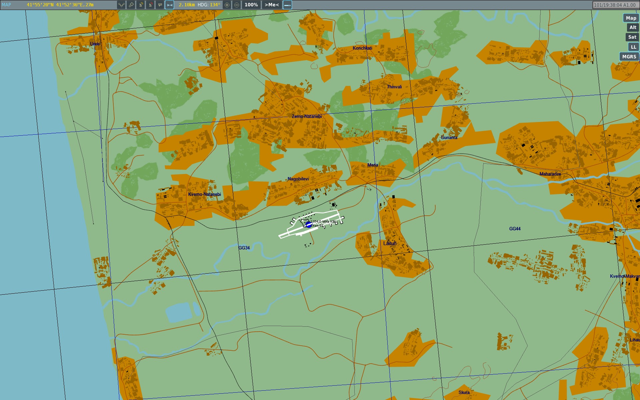Toggle the yellow radar detection ranges icon
This screenshot has width=640, height=400.
141,5
